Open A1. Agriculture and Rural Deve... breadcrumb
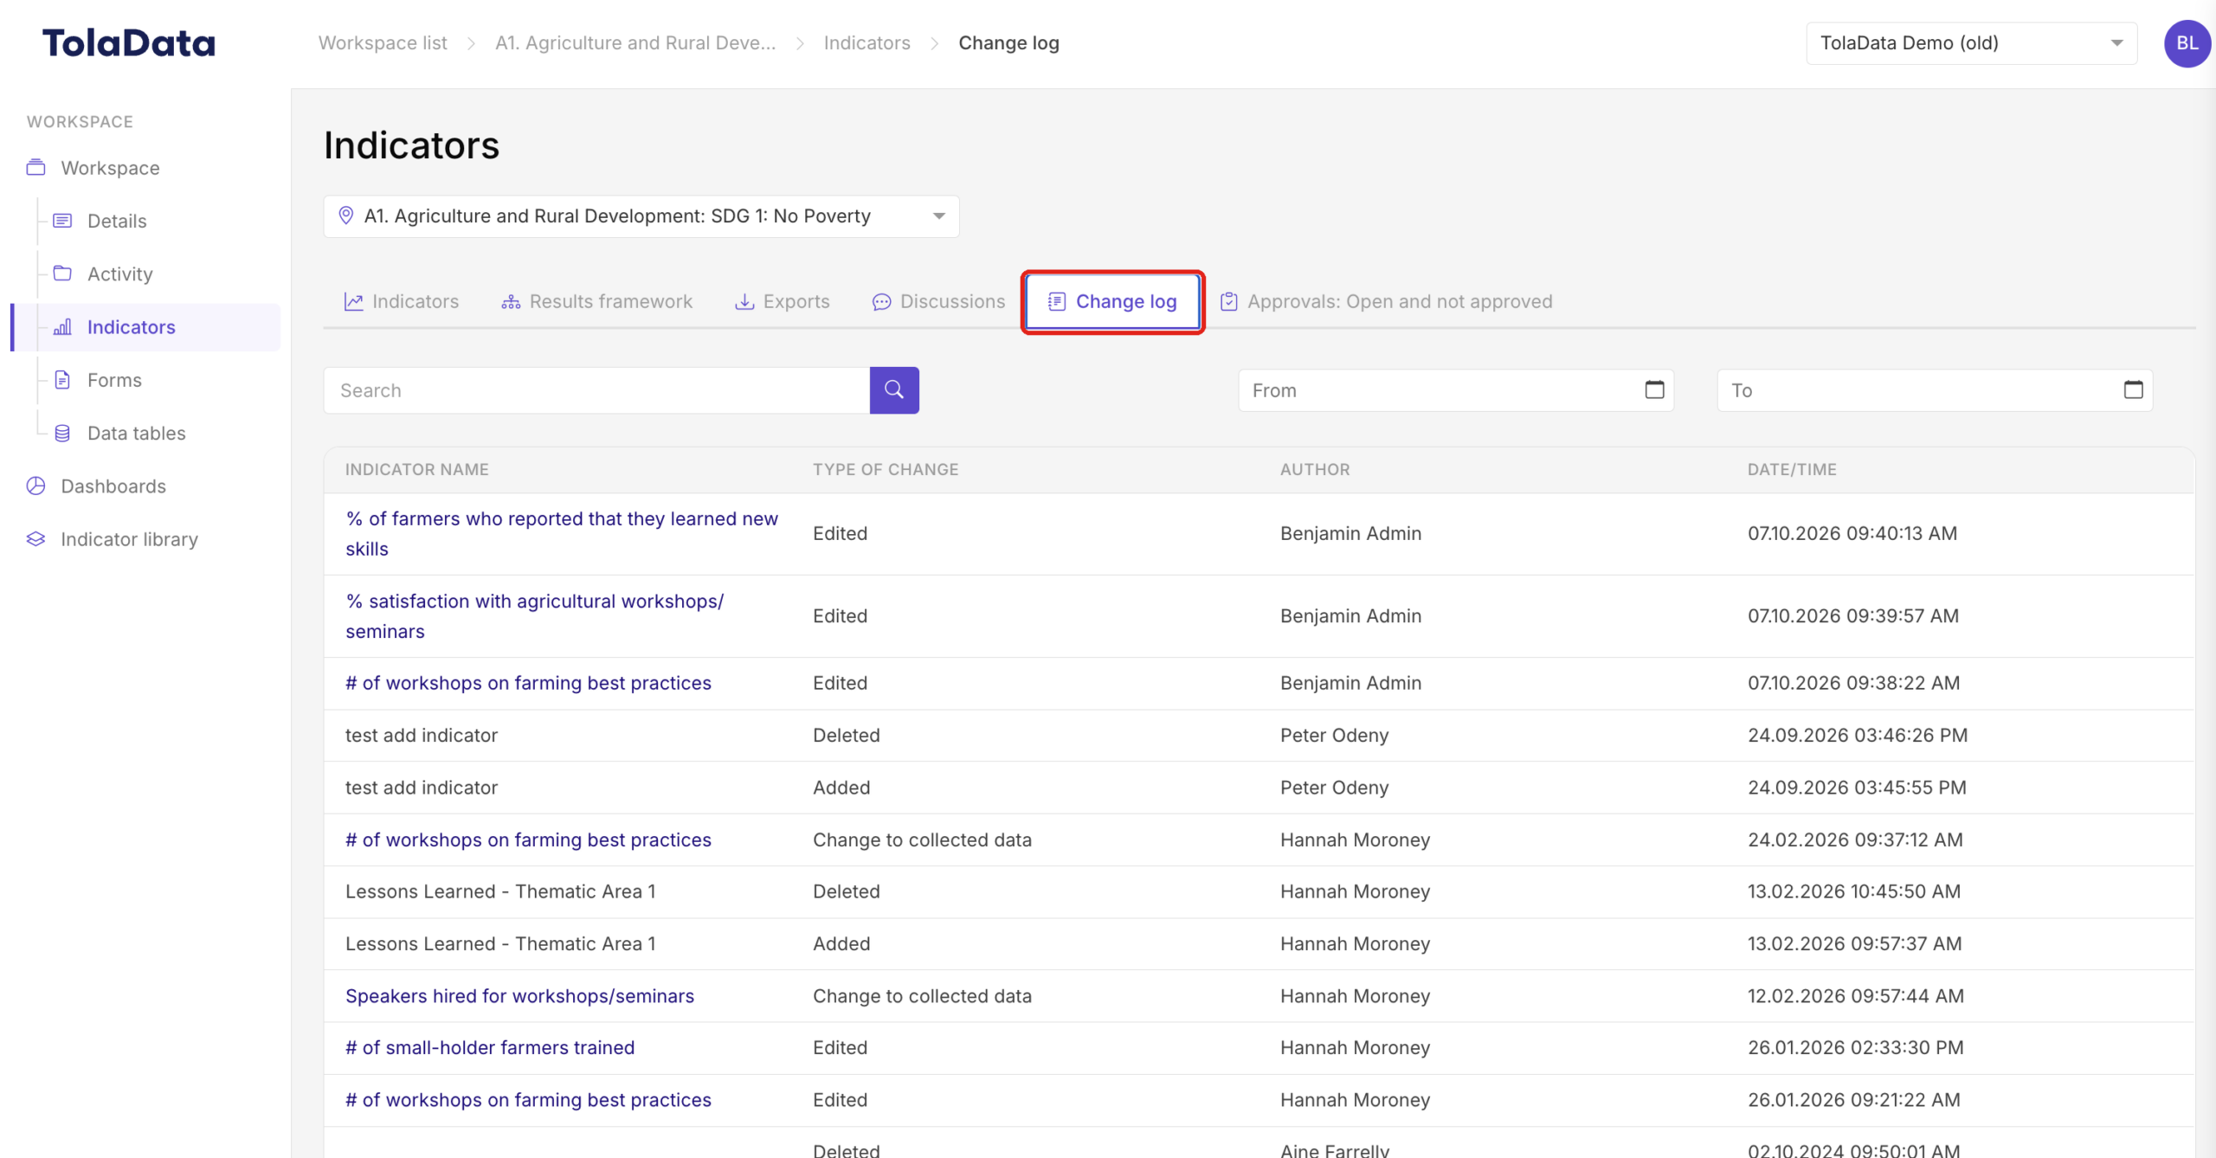The width and height of the screenshot is (2216, 1158). click(635, 43)
